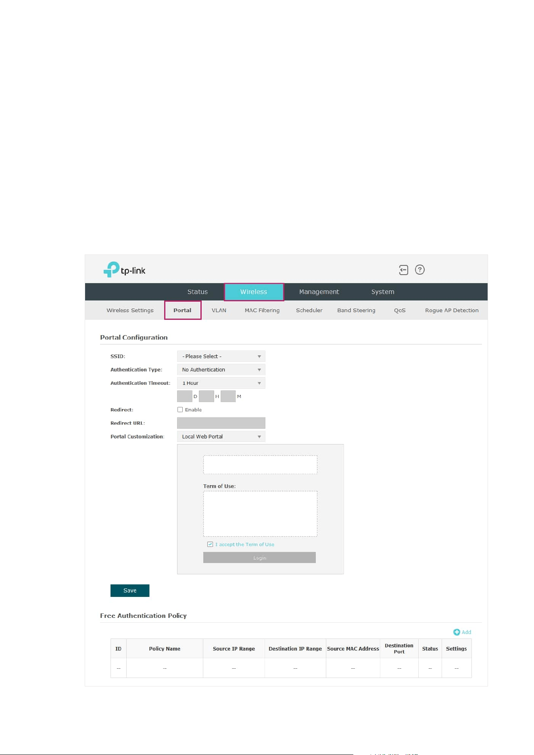534x755 pixels.
Task: Open the Authentication Type dropdown
Action: [221, 369]
